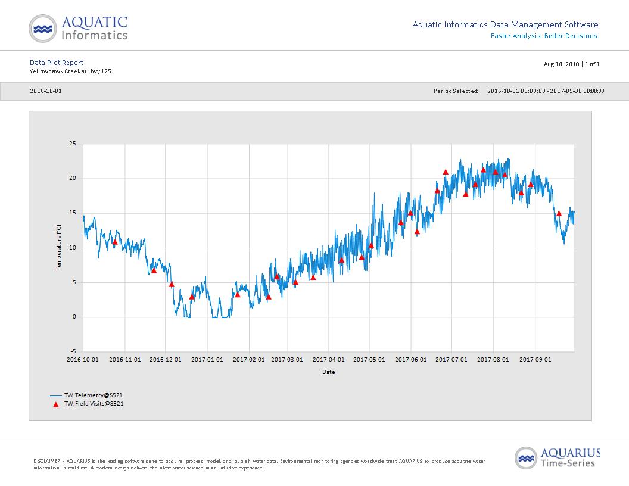The width and height of the screenshot is (629, 486).
Task: Click the y-axis value 15
Action: pos(73,213)
